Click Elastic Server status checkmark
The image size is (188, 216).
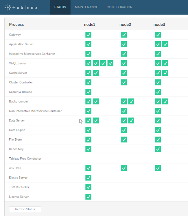[x=89, y=178]
